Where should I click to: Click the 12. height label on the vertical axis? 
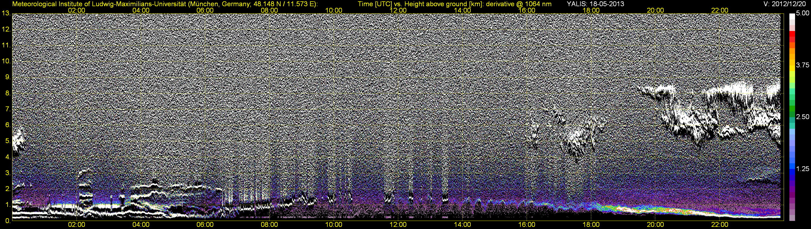[x=6, y=29]
